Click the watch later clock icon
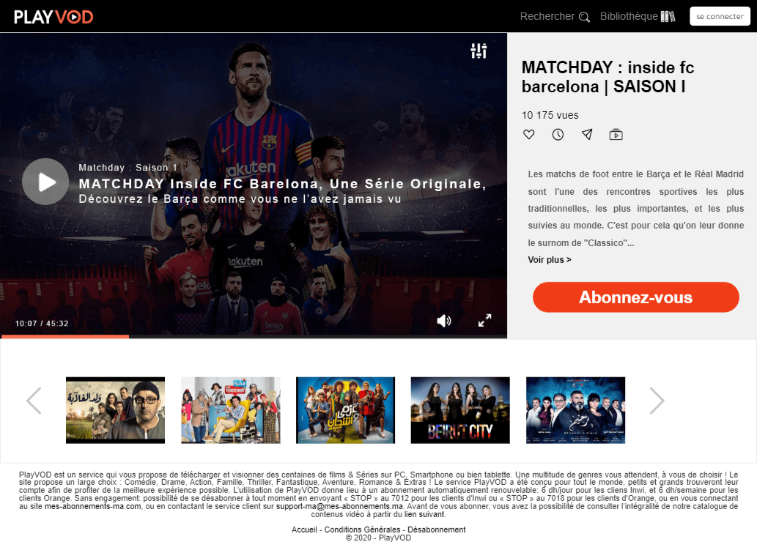The image size is (757, 542). coord(558,135)
